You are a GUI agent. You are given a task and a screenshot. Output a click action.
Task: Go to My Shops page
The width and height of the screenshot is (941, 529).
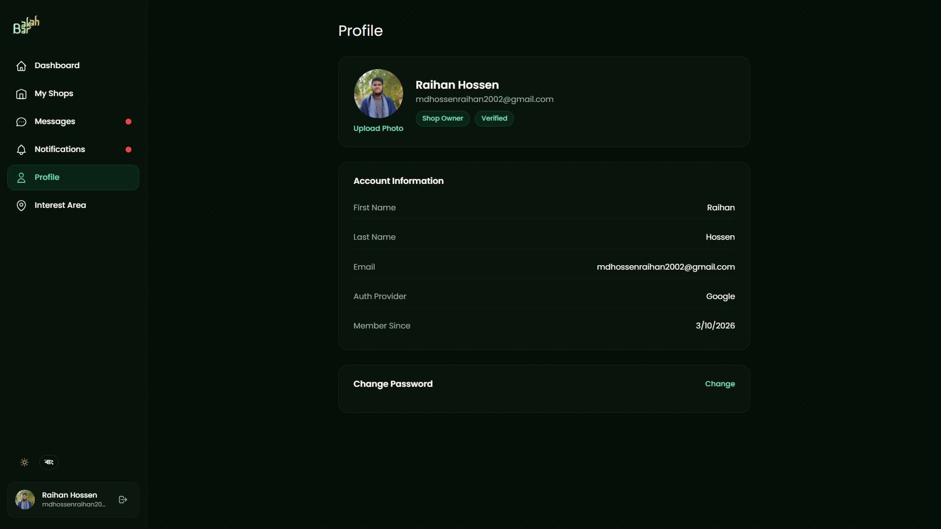click(x=54, y=94)
